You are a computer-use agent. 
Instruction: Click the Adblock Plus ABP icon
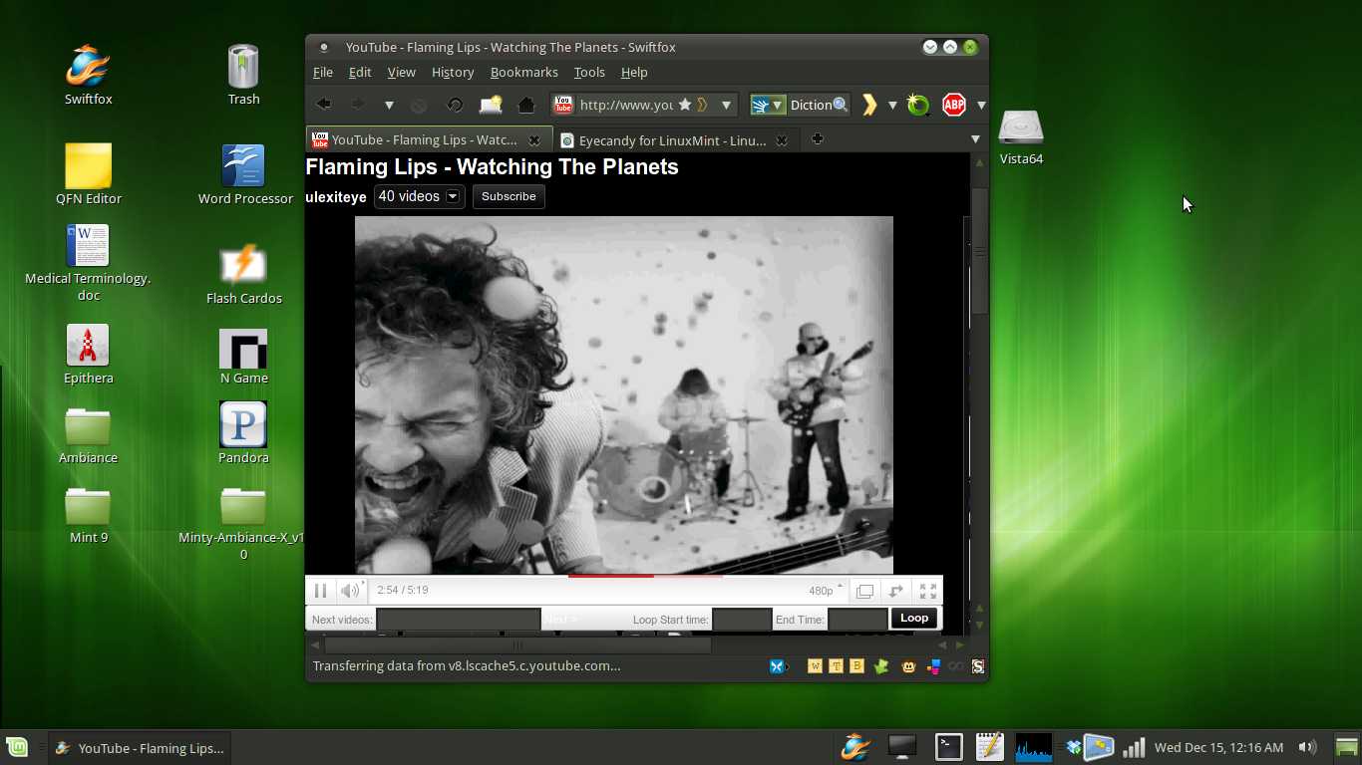tap(954, 105)
